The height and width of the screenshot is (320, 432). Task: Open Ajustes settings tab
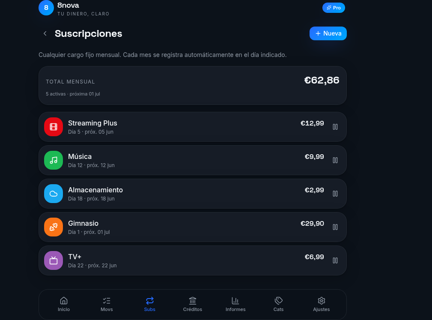tap(321, 304)
